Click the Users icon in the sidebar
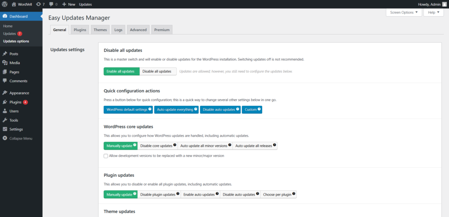Image resolution: width=449 pixels, height=217 pixels. pos(5,111)
